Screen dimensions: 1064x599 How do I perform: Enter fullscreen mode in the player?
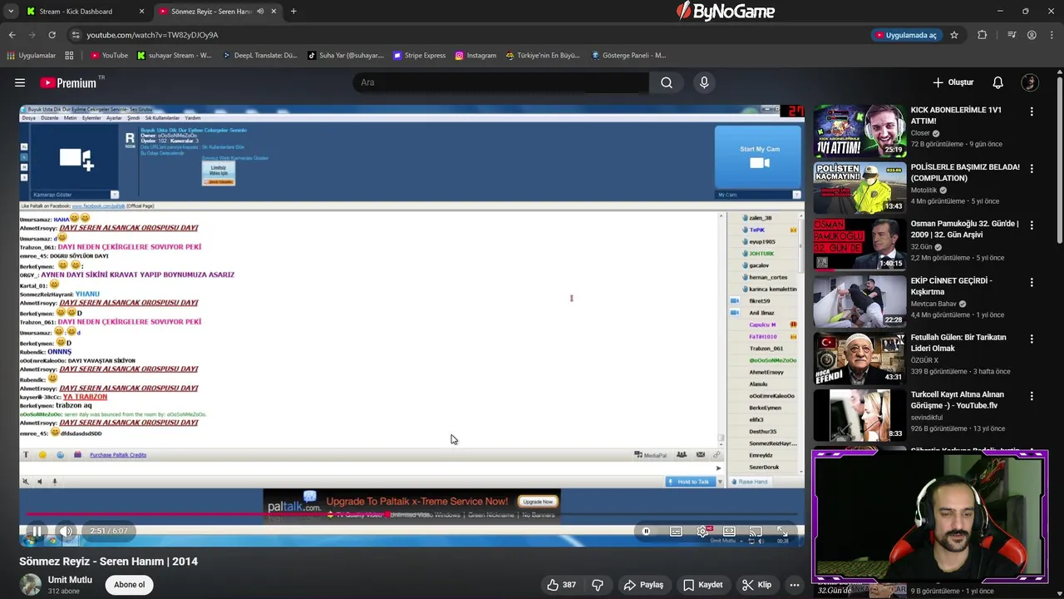pyautogui.click(x=782, y=531)
